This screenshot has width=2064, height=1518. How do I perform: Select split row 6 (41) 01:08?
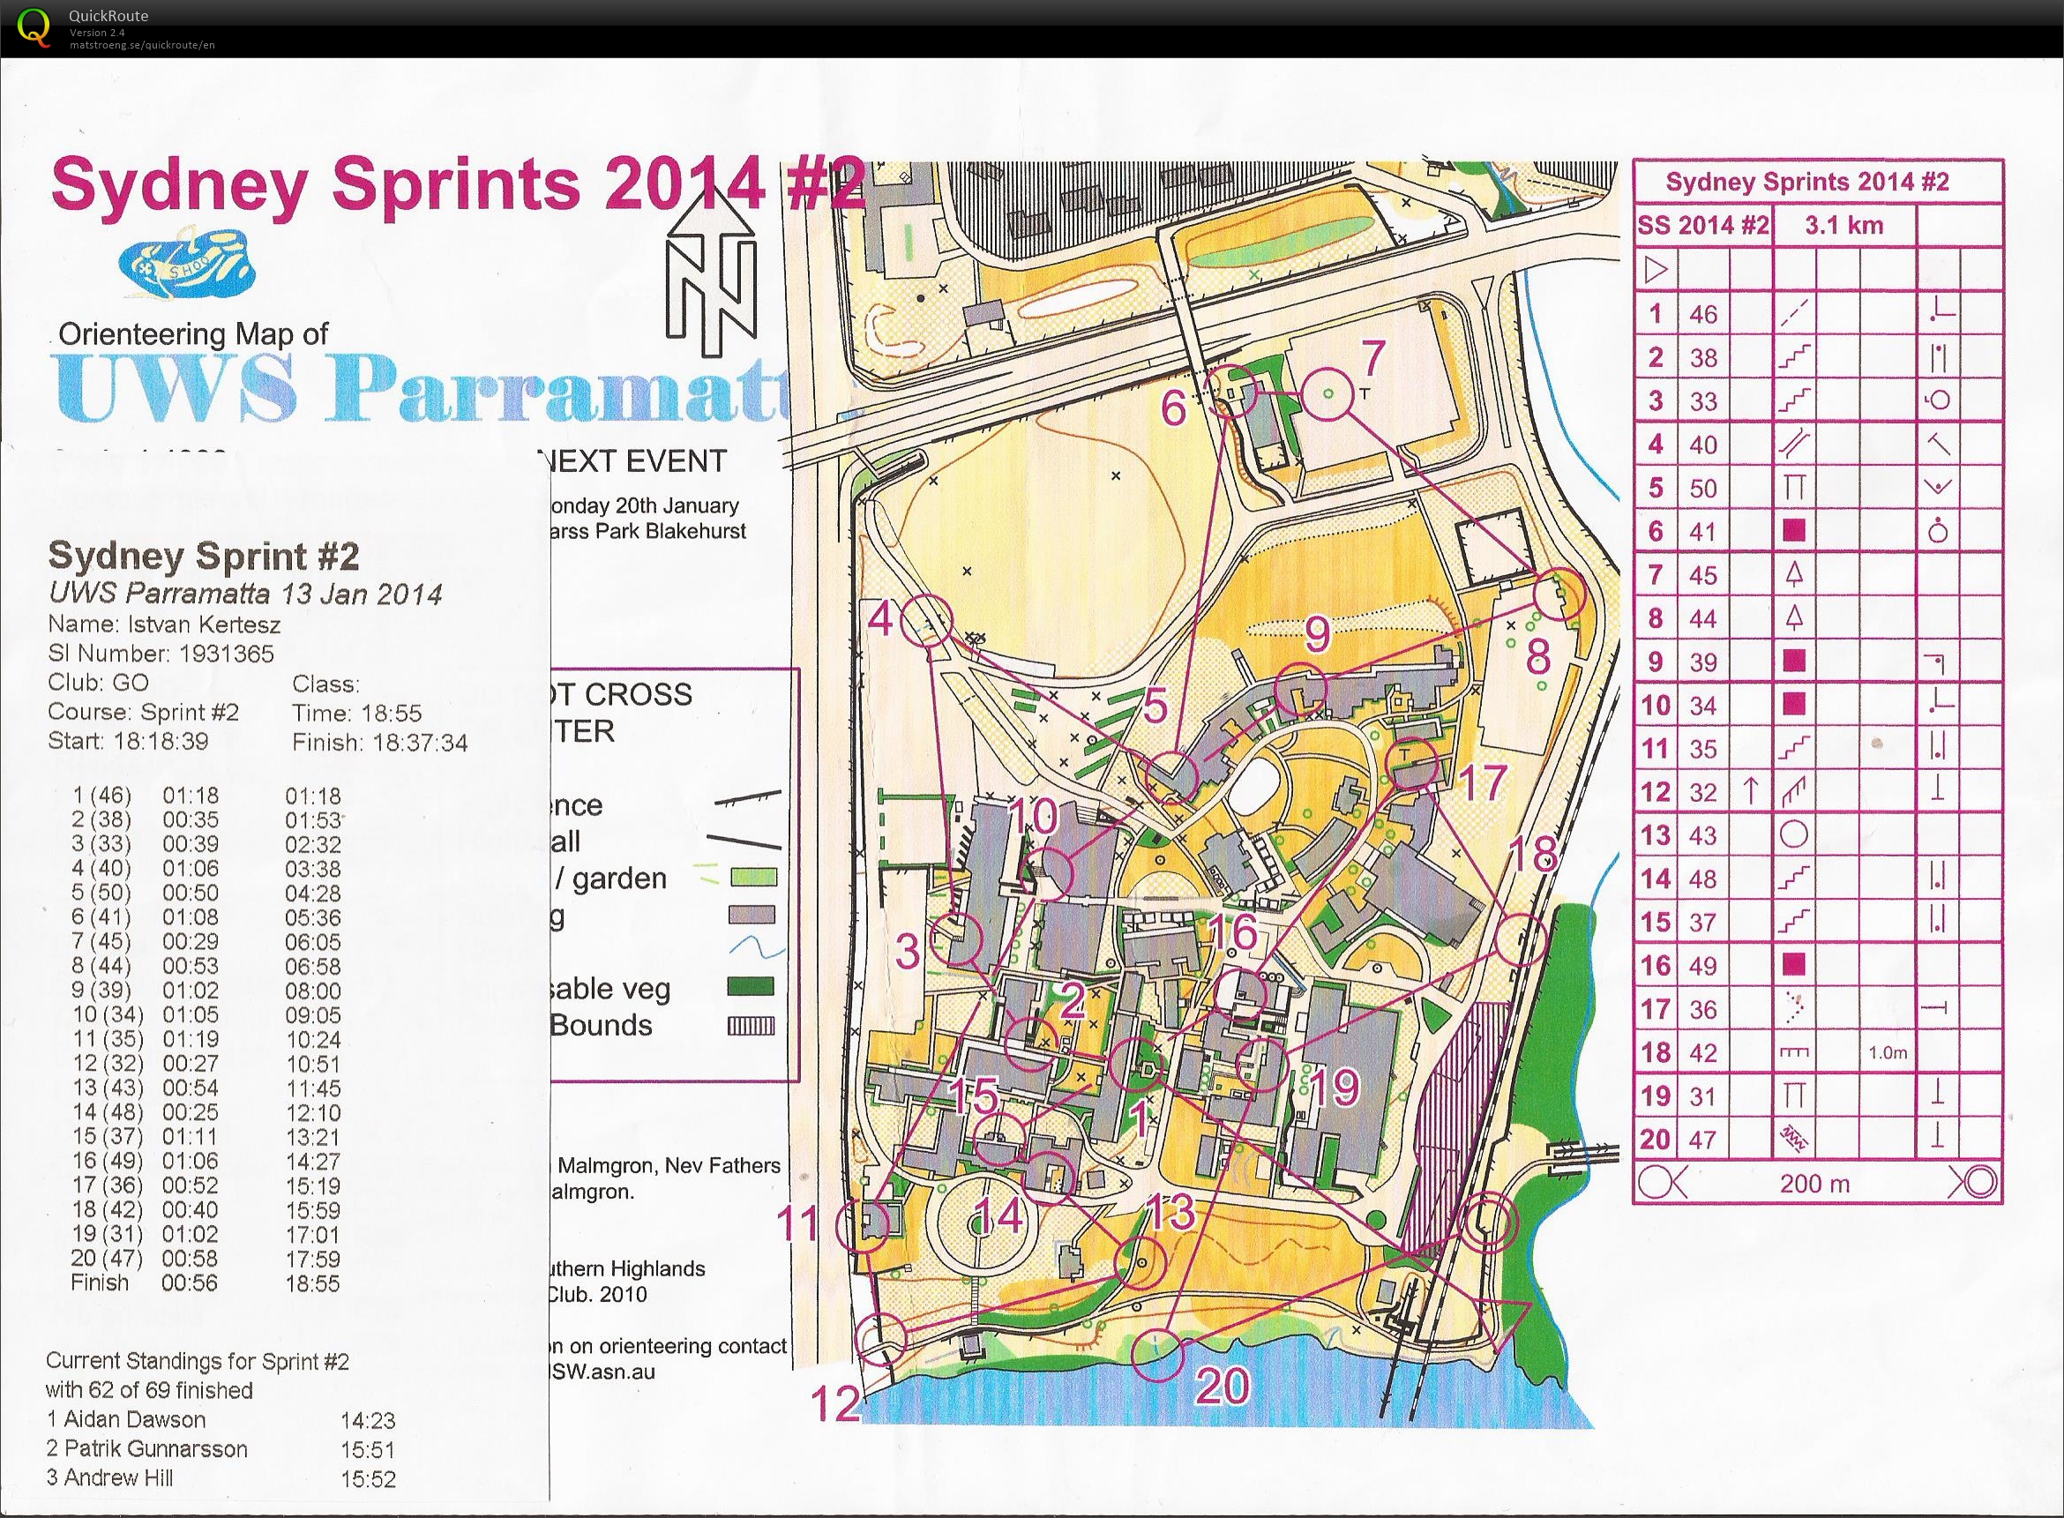coord(207,917)
